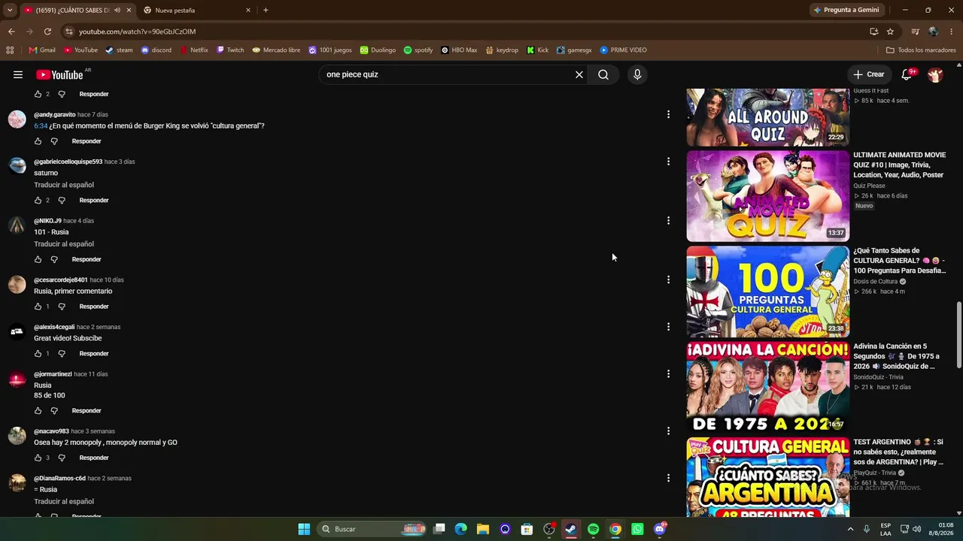Dislike the comment by @gabrielcoelloquispe593
Image resolution: width=963 pixels, height=541 pixels.
pyautogui.click(x=62, y=201)
